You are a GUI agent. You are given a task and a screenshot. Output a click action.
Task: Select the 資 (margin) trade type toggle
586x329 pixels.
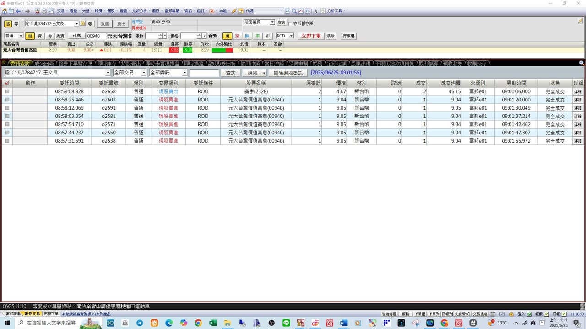tap(40, 36)
